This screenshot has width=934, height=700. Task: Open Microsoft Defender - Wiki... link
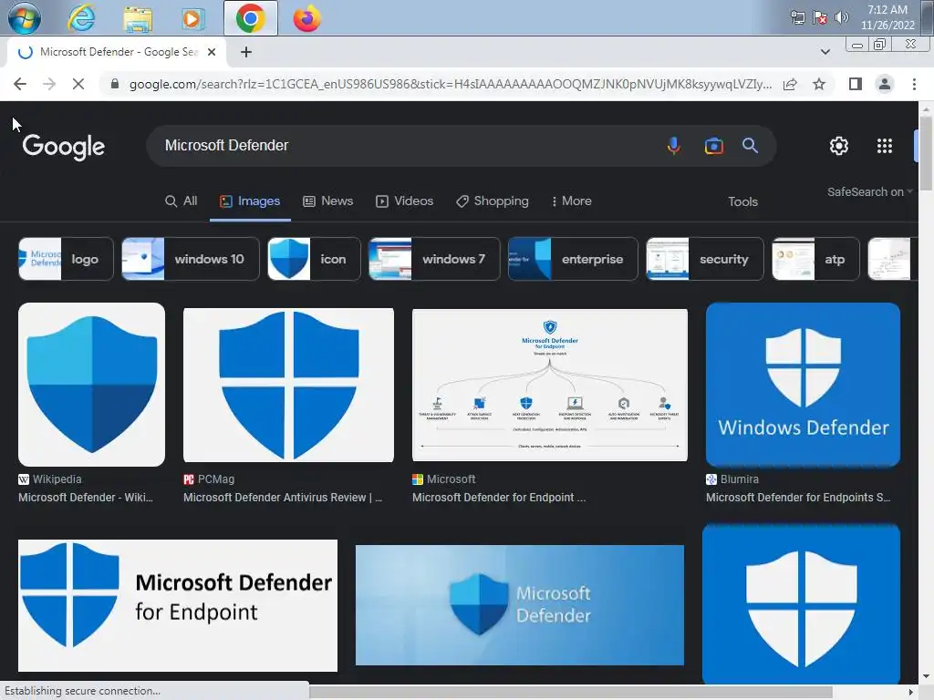click(86, 498)
